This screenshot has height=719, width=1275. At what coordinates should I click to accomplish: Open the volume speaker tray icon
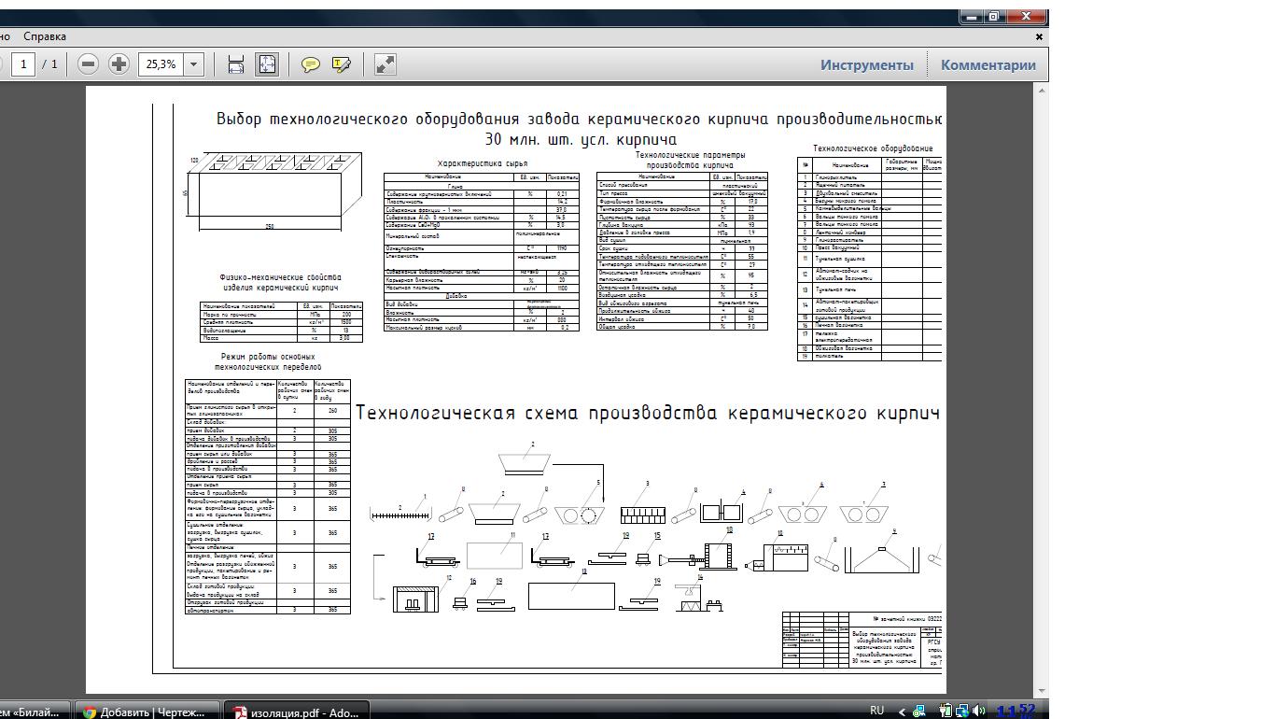click(x=978, y=712)
